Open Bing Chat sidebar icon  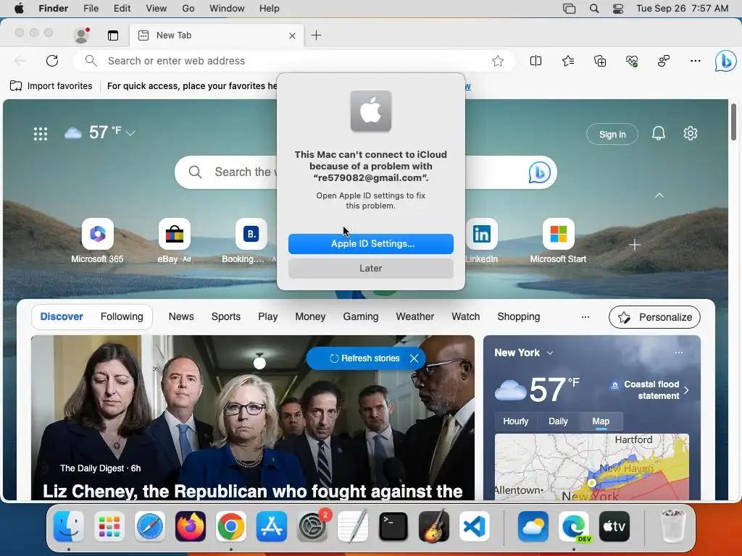coord(725,61)
